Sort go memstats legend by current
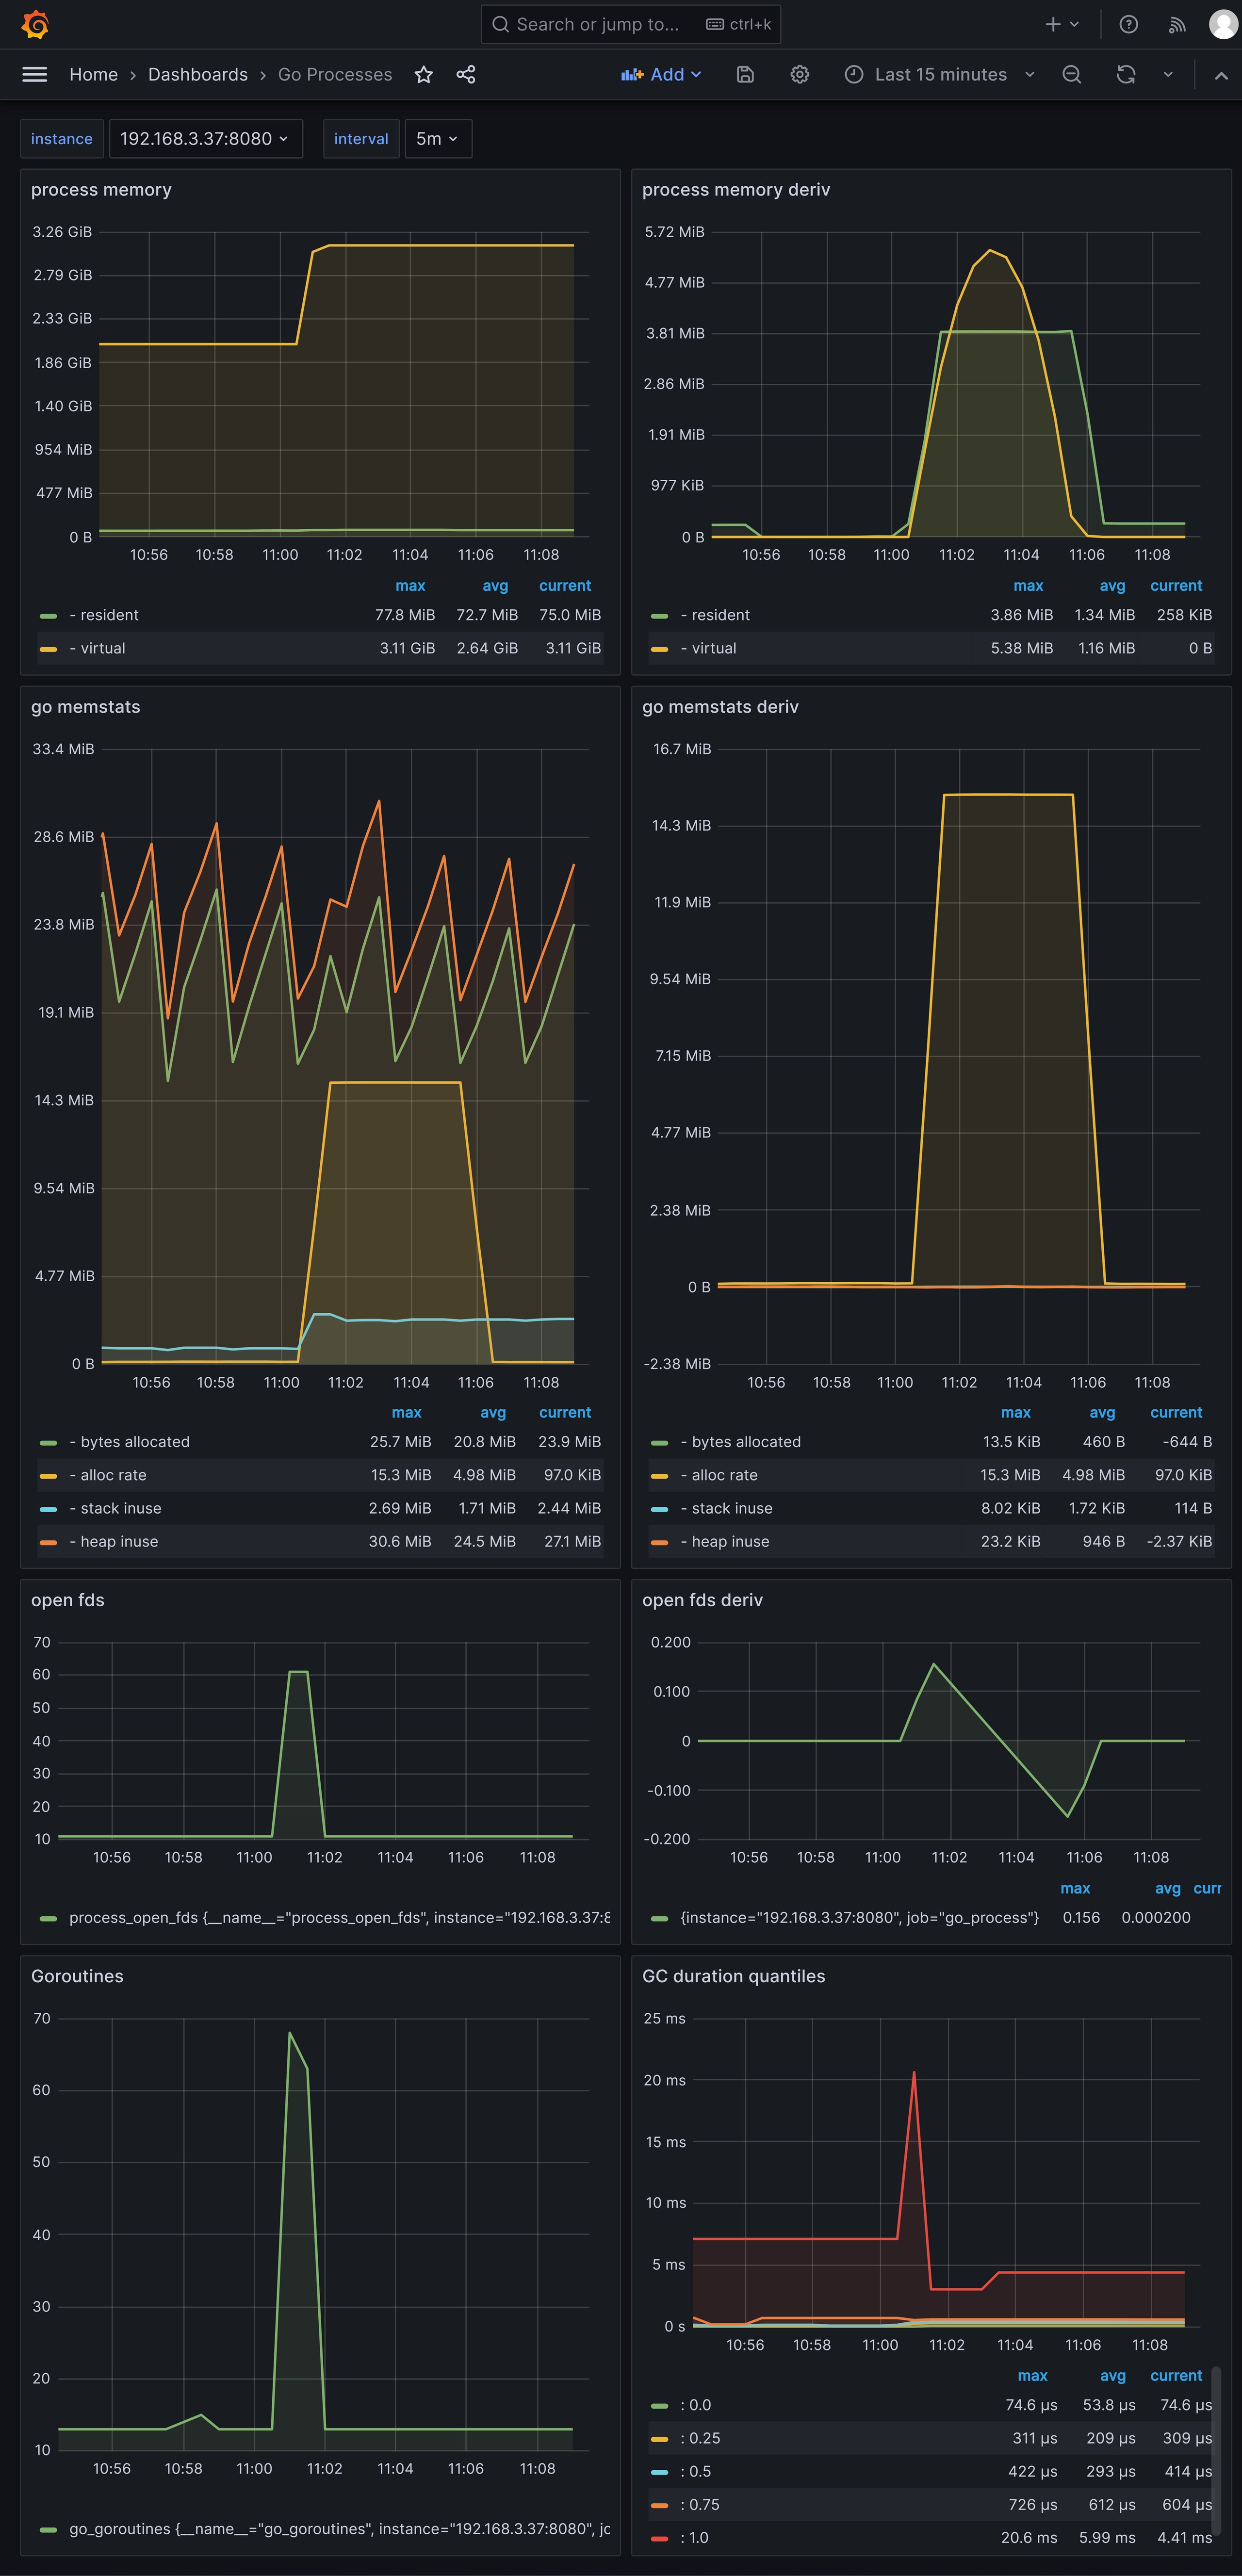This screenshot has height=2576, width=1242. (565, 1413)
